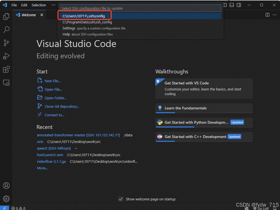Open the Manage gear icon

pyautogui.click(x=6, y=199)
